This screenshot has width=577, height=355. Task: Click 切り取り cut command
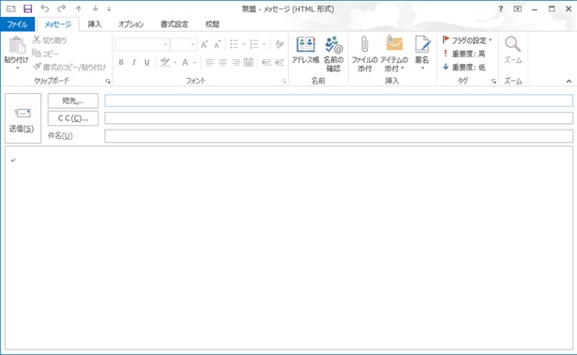(x=50, y=40)
